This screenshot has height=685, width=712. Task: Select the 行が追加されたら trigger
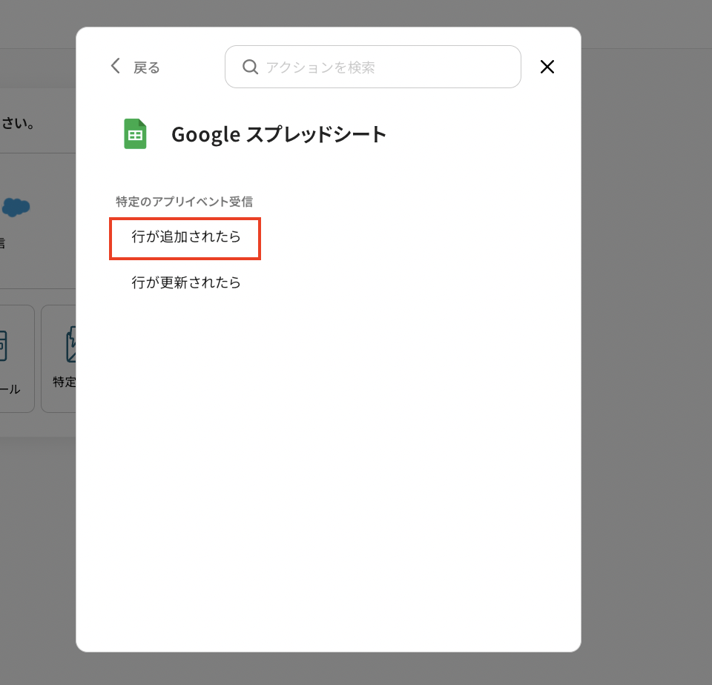click(x=185, y=237)
